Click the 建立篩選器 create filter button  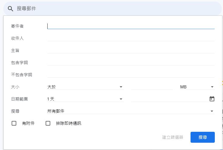point(173,137)
